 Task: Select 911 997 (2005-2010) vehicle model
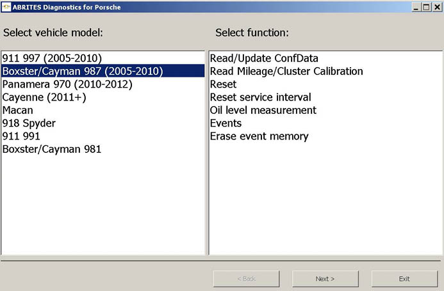pos(52,58)
